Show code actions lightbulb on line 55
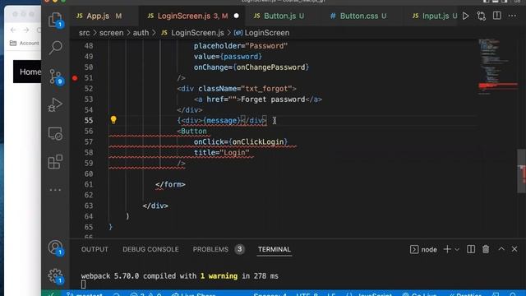Viewport: 526px width, 296px height. pyautogui.click(x=113, y=120)
